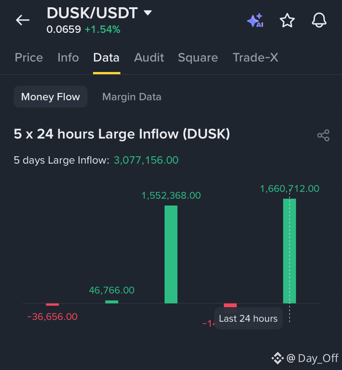Add DUSK/USDT to favorites with star
Viewport: 342px width, 370px height.
pyautogui.click(x=287, y=21)
